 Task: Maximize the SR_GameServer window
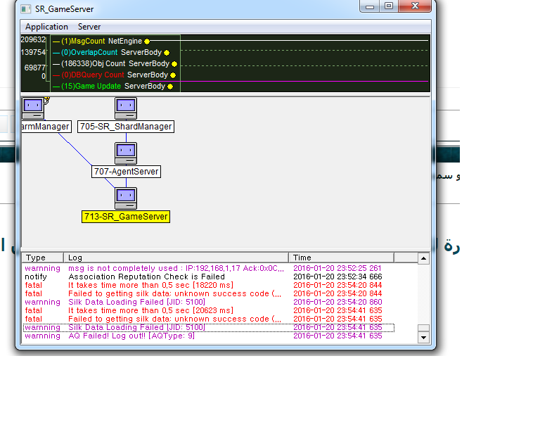point(389,6)
